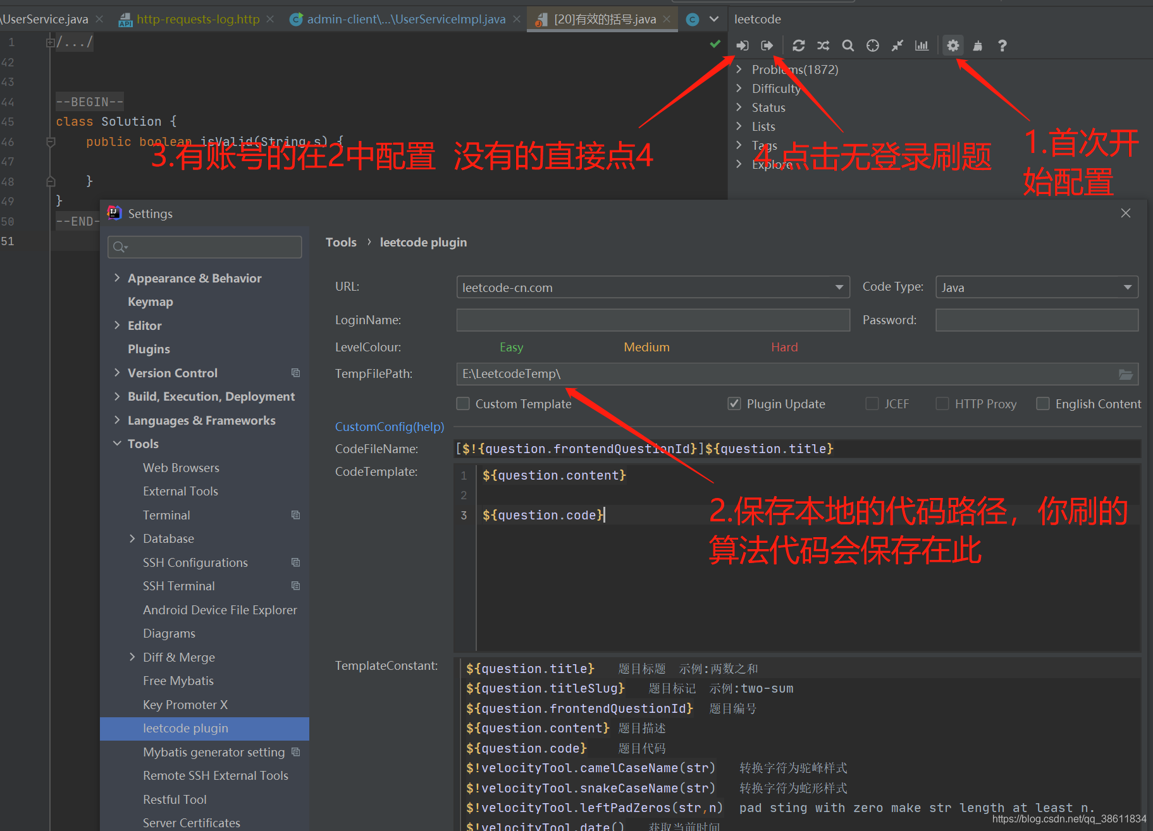The image size is (1153, 831).
Task: Expand Lists node in leetcode panel
Action: tap(739, 126)
